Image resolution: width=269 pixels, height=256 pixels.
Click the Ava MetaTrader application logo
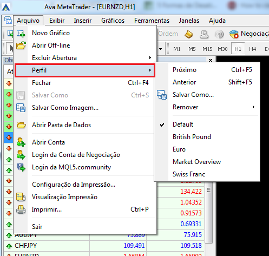pyautogui.click(x=6, y=7)
